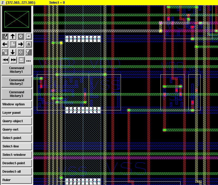
Task: Click the dotted-corner icon with plus sign
Action: tap(13, 44)
